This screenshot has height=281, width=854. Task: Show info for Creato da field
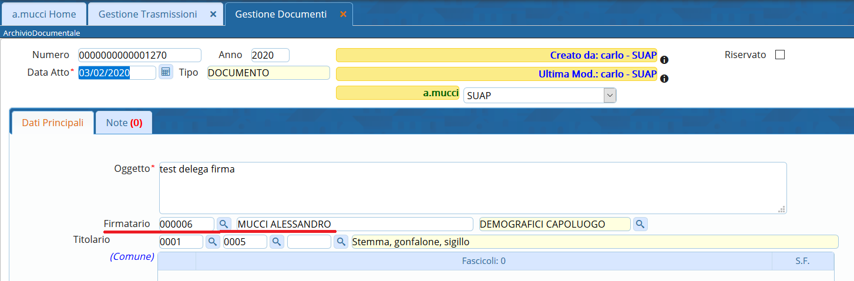[664, 60]
